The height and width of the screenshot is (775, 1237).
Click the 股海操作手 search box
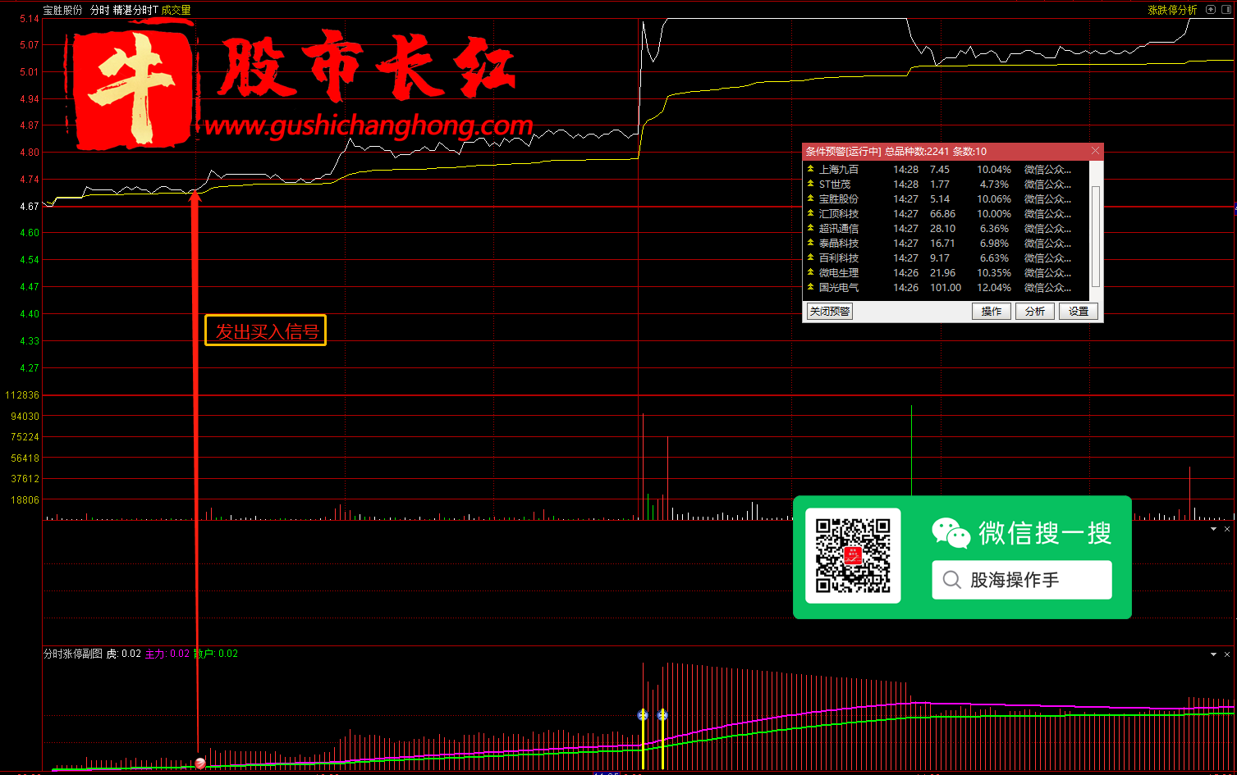[1022, 580]
